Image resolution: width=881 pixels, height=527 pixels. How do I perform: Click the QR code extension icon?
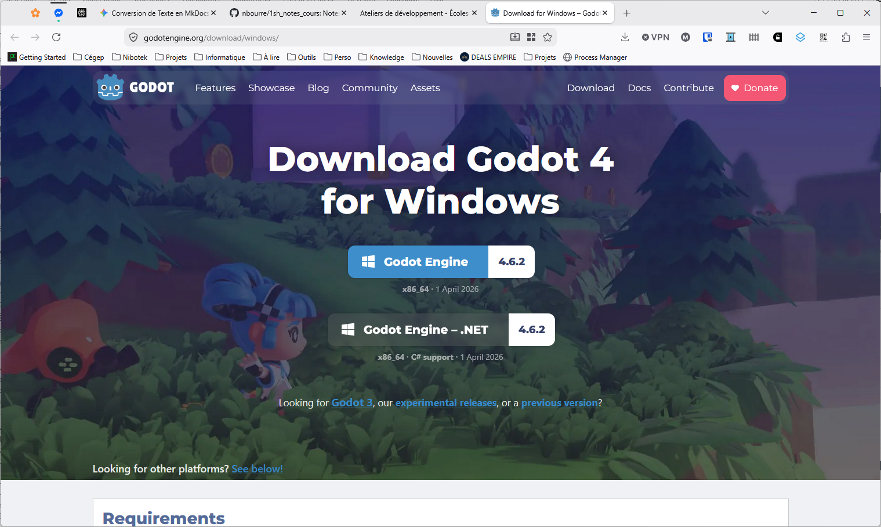click(823, 37)
